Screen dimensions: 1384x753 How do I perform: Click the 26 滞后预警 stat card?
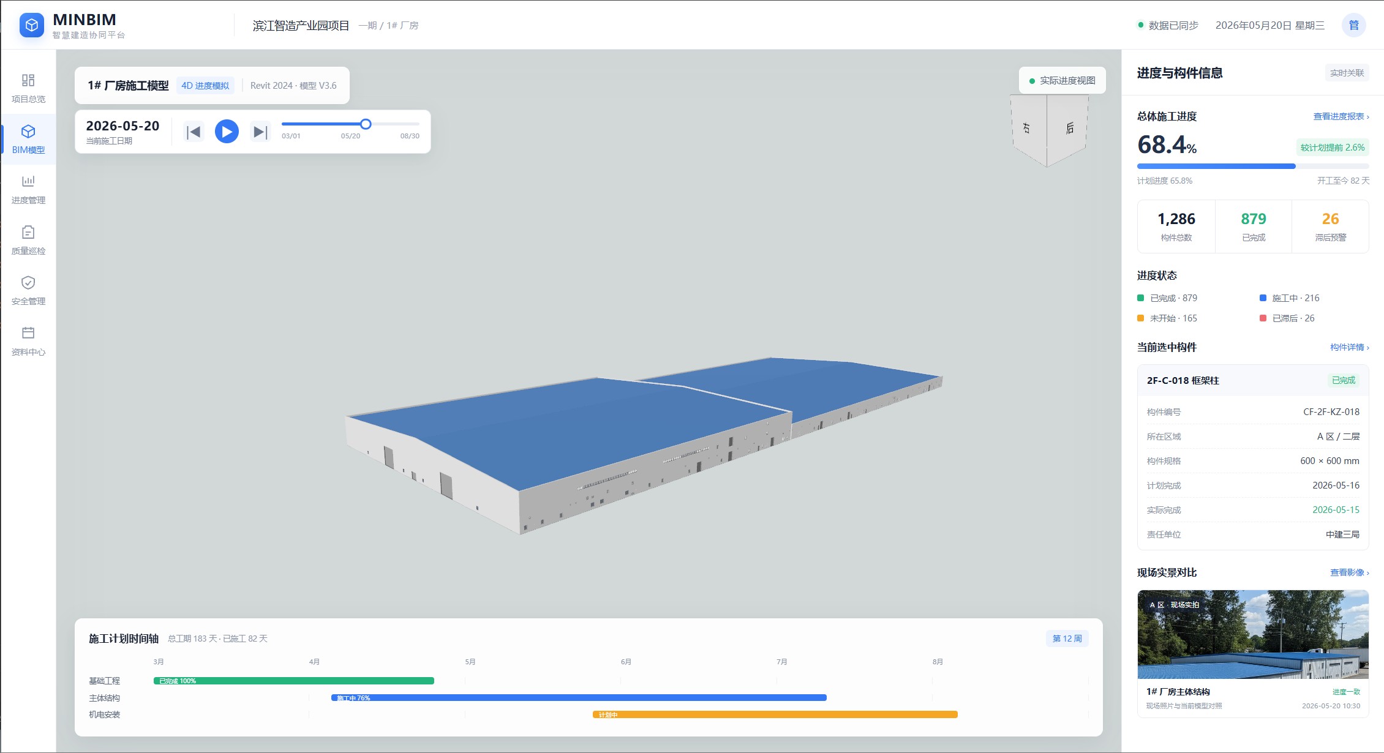(x=1330, y=227)
